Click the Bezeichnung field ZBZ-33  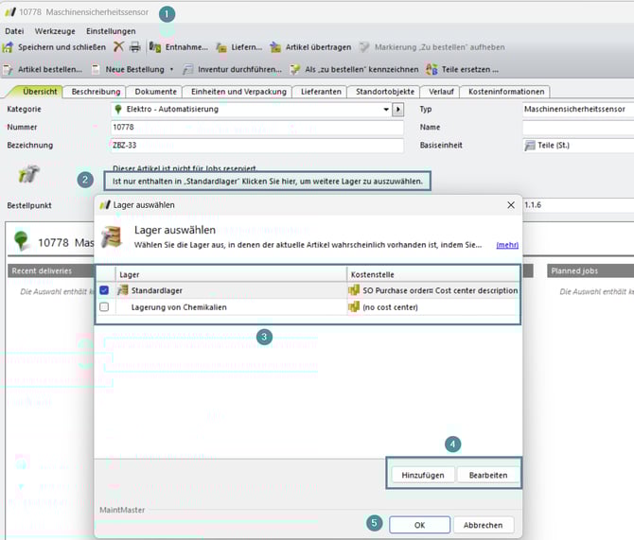(257, 146)
